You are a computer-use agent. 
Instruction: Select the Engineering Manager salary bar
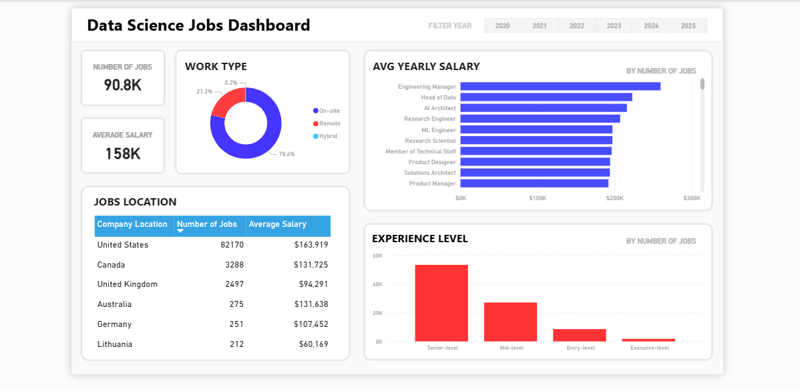560,86
